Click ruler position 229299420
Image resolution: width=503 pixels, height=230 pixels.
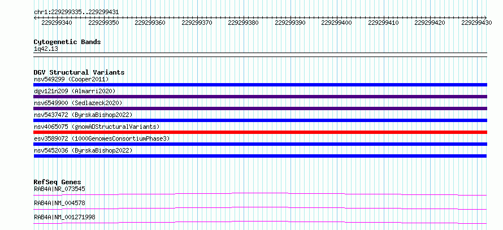pyautogui.click(x=430, y=23)
